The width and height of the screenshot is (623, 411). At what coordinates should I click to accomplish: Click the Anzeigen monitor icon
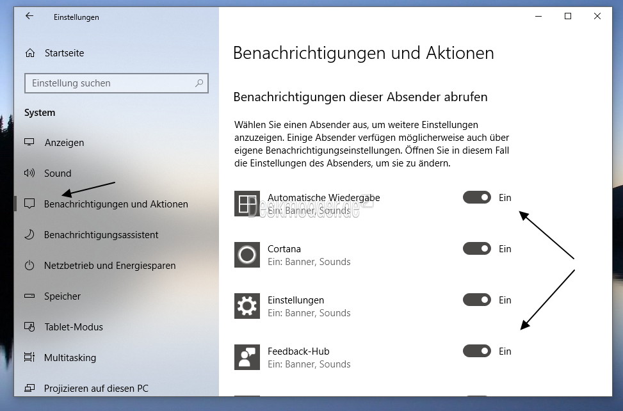click(29, 142)
